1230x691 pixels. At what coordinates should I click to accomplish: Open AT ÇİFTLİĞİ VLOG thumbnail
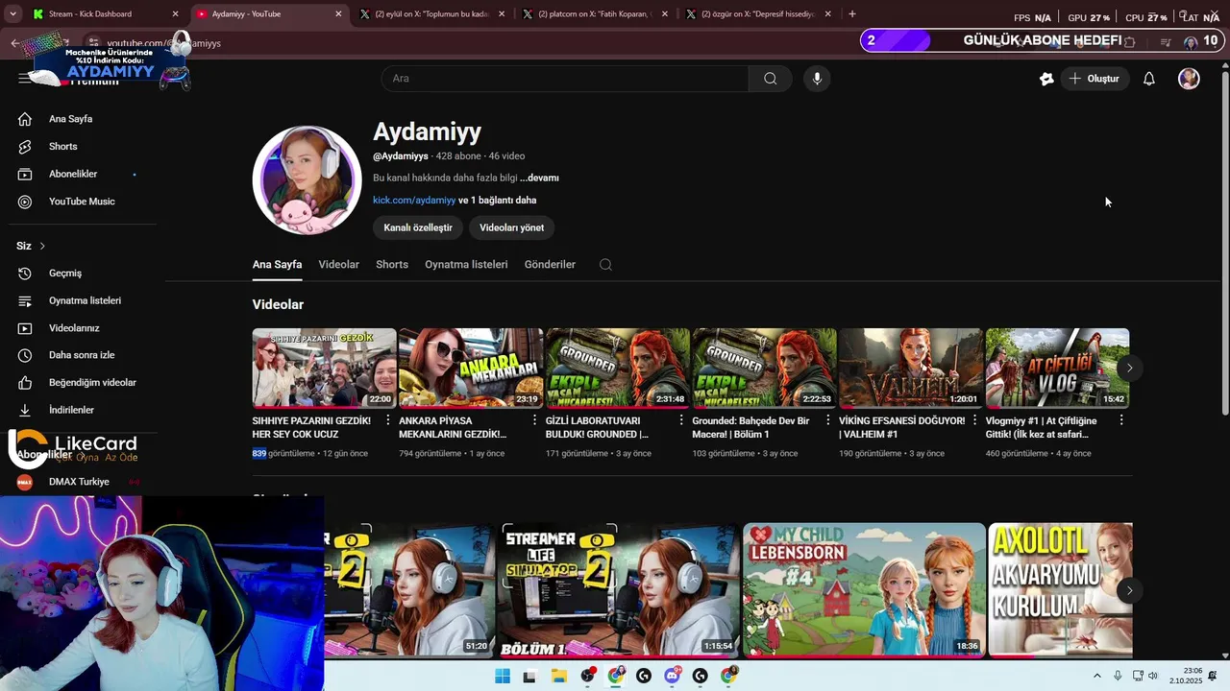[1057, 369]
